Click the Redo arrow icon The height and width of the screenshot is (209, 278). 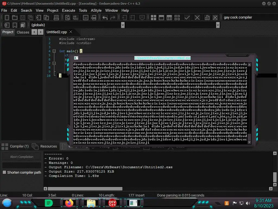113,18
